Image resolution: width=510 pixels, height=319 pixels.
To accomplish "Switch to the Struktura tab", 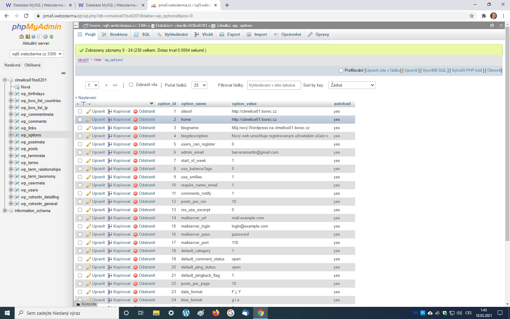I will (x=115, y=35).
